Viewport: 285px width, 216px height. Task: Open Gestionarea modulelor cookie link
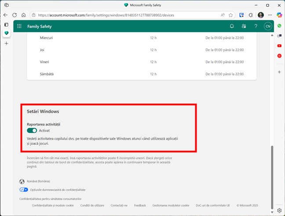pos(171,205)
